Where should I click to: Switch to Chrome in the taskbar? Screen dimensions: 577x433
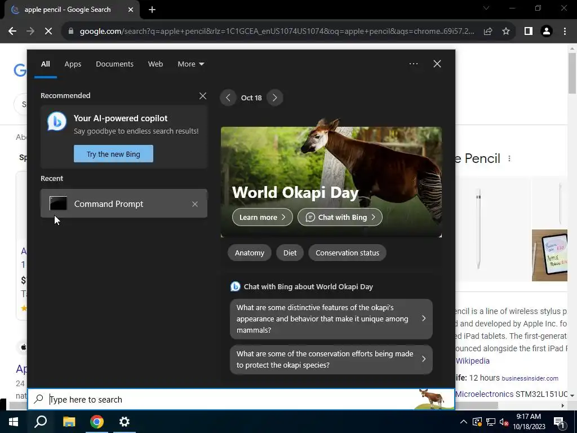click(x=97, y=422)
